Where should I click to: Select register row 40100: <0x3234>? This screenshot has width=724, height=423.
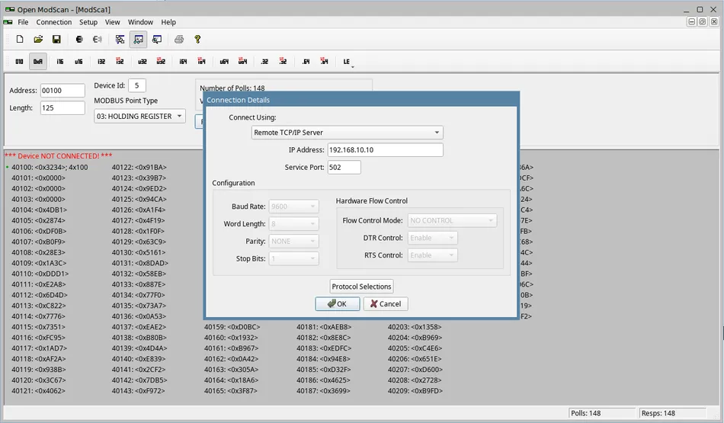coord(50,167)
